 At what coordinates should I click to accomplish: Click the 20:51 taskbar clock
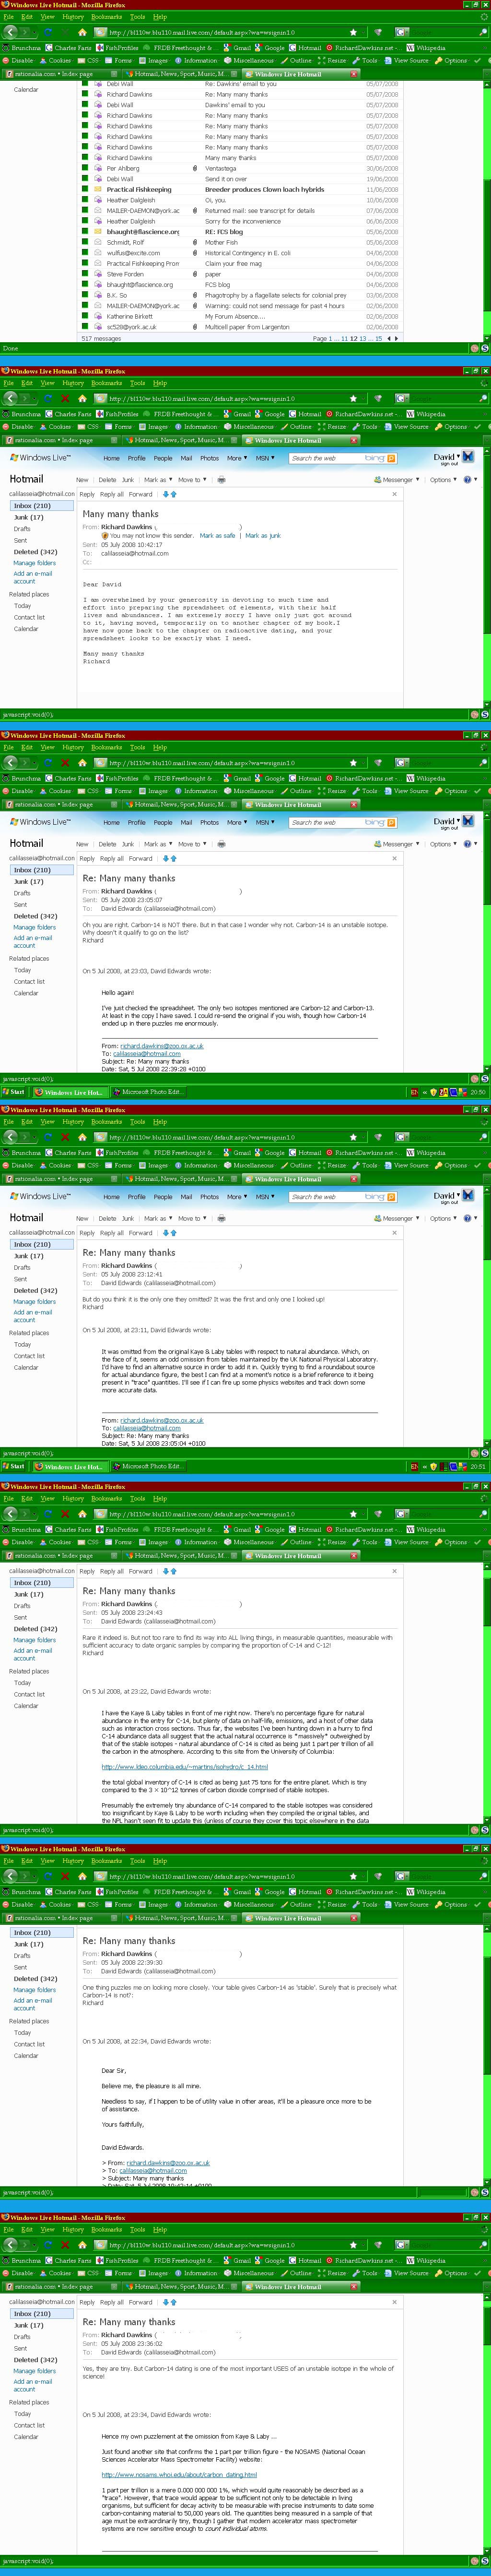pyautogui.click(x=478, y=1467)
